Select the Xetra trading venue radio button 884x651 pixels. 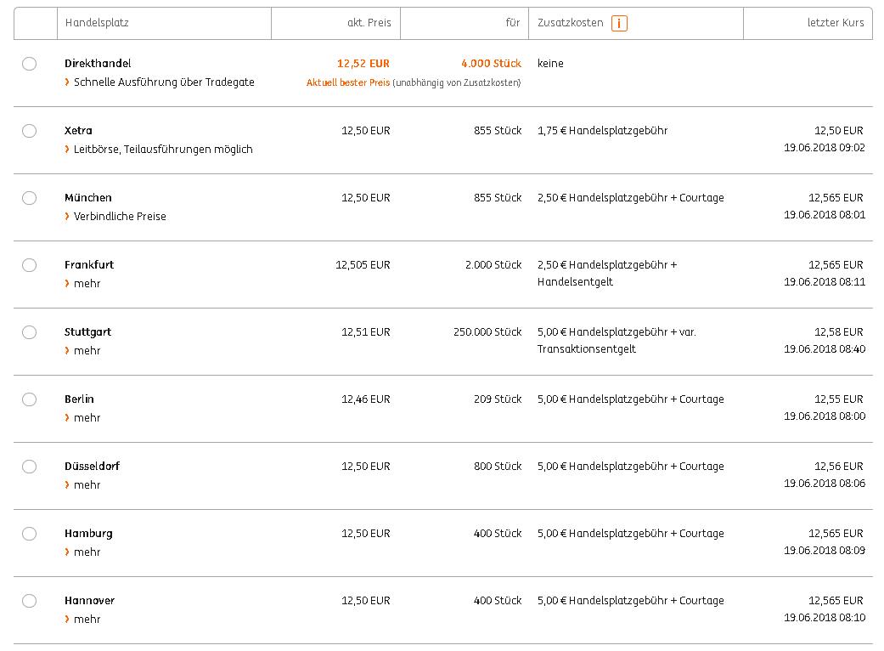click(30, 131)
